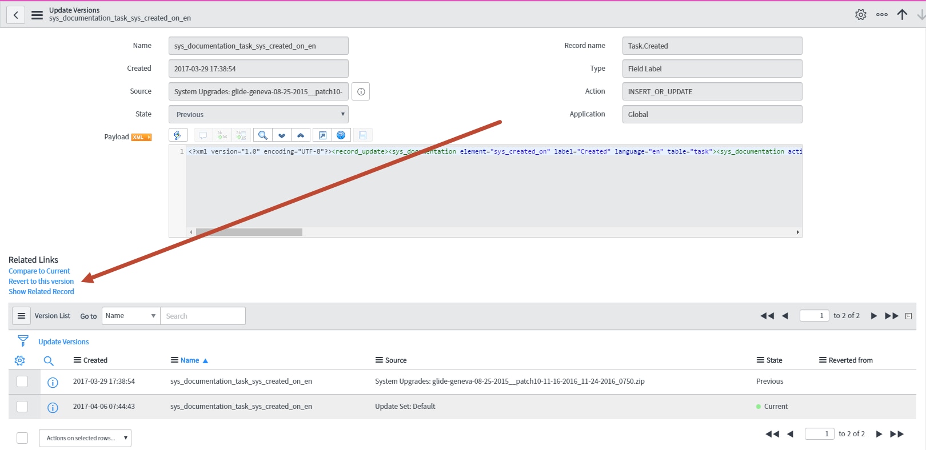Go to next page in top pager
This screenshot has width=926, height=450.
(x=873, y=316)
